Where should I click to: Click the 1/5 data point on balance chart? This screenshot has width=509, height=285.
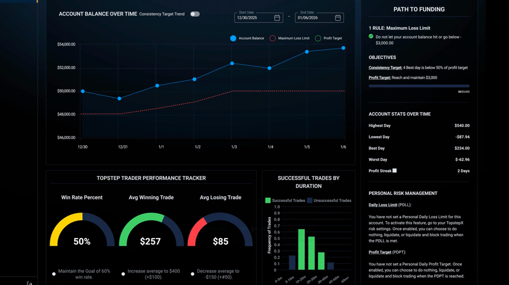[307, 52]
